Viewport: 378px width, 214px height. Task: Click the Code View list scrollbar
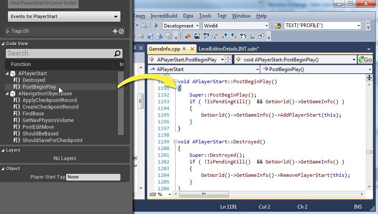pyautogui.click(x=121, y=103)
